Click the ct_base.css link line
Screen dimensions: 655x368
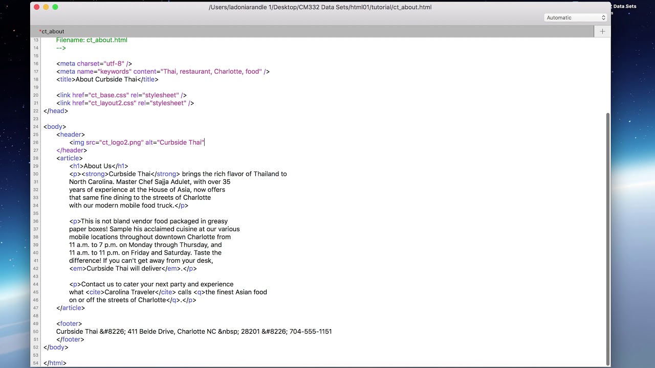click(121, 95)
